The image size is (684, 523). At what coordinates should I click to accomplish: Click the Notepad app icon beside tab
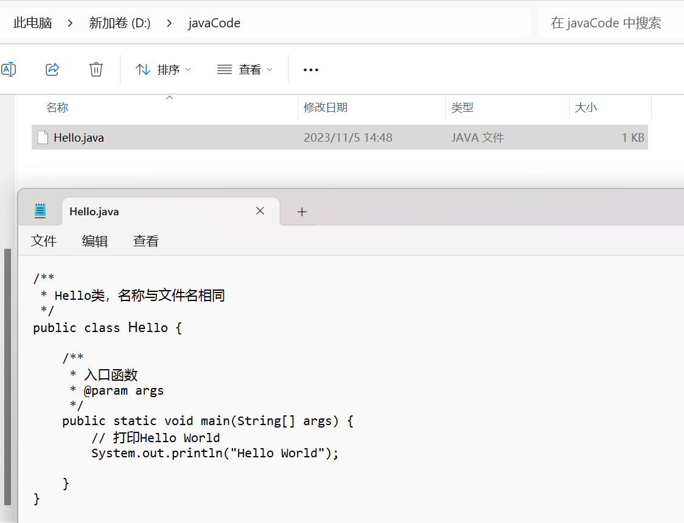40,211
